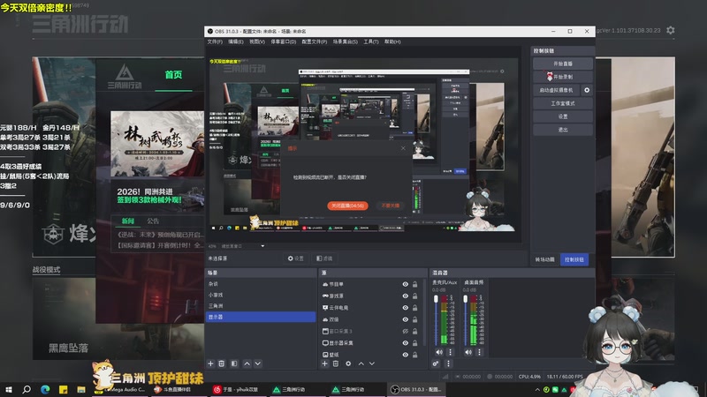Move source down arrow in Sources panel
The image size is (707, 397).
tap(371, 363)
